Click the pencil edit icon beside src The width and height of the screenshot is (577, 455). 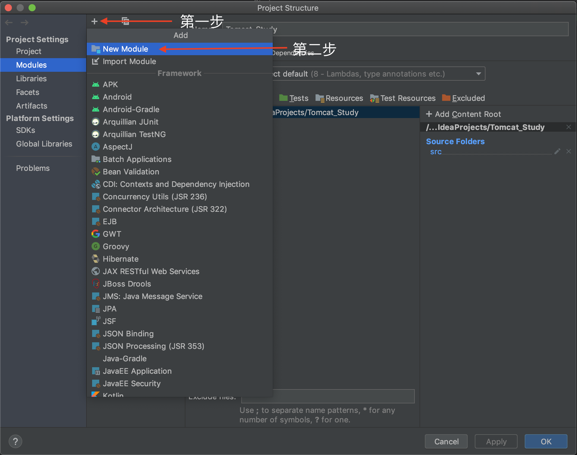pyautogui.click(x=557, y=152)
